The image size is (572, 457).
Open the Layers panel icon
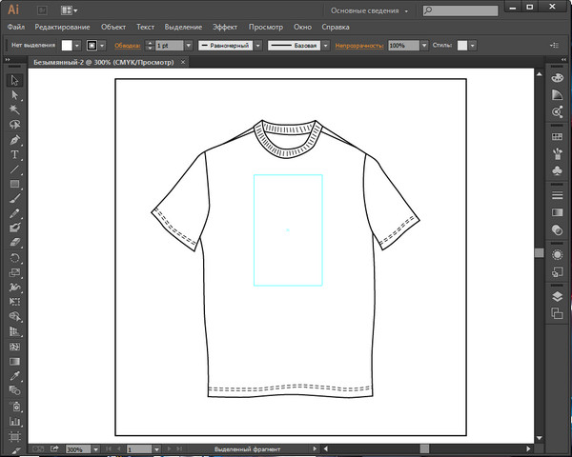(557, 296)
